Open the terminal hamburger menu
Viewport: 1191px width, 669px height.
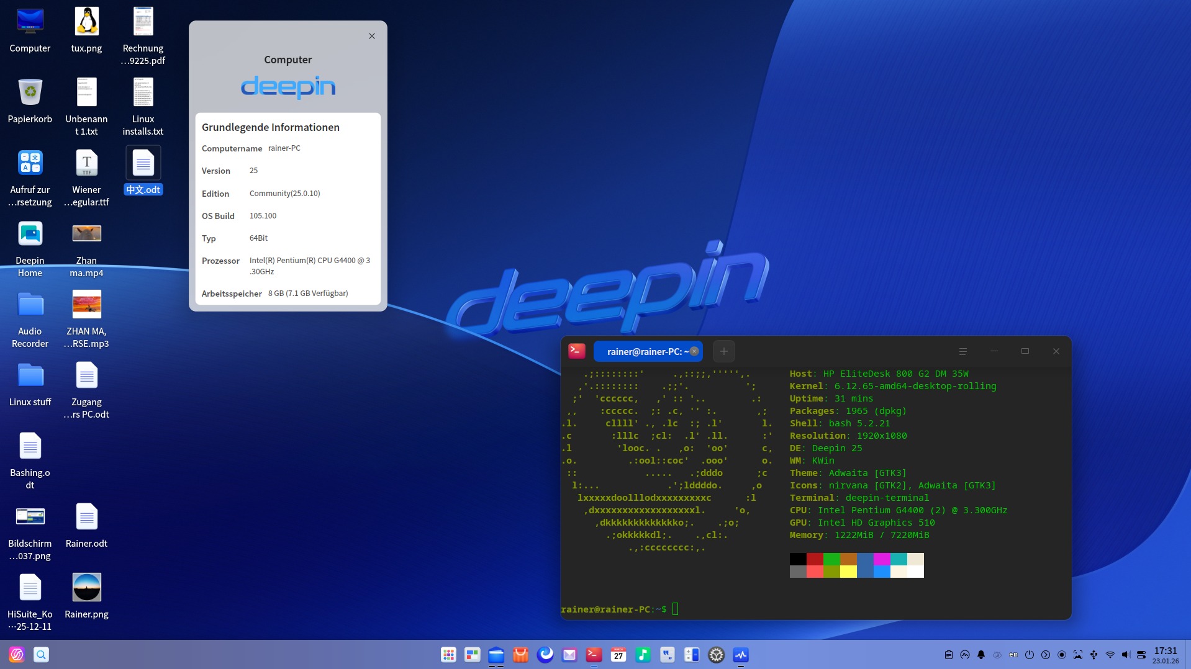point(963,351)
